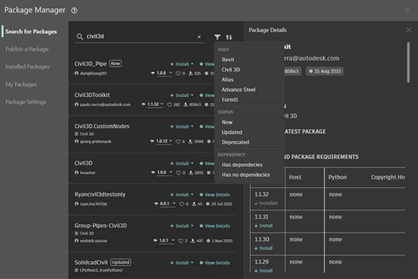
Task: Install the Civil3DToolkit package
Action: pyautogui.click(x=180, y=96)
